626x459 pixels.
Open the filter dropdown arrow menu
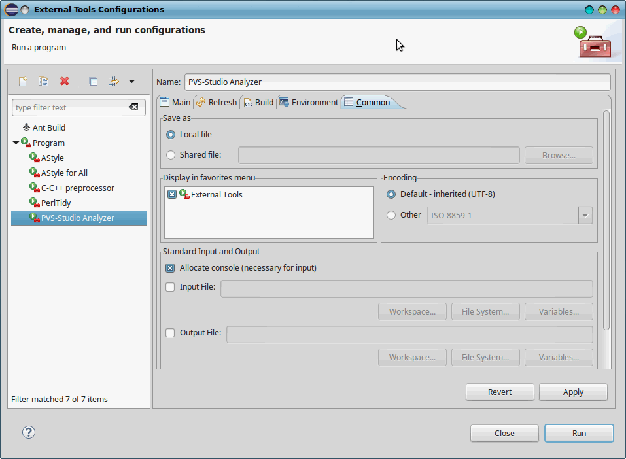click(x=131, y=82)
